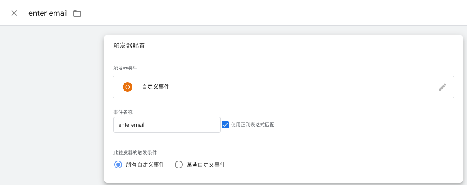Click the blank top header bar area
Image resolution: width=467 pixels, height=185 pixels.
[276, 13]
